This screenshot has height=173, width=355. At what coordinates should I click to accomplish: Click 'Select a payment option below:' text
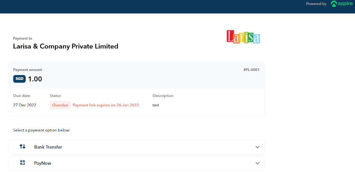[42, 130]
